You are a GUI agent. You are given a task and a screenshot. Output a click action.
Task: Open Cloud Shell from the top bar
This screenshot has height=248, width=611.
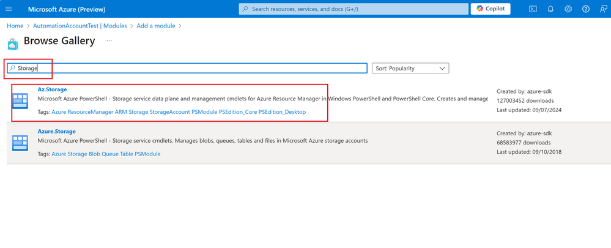(x=533, y=9)
